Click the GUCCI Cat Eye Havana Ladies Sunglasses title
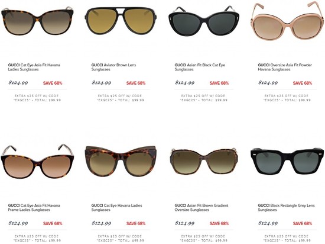 (x=116, y=208)
